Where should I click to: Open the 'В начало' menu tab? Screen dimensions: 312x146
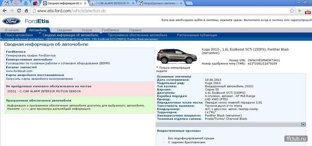click(12, 30)
